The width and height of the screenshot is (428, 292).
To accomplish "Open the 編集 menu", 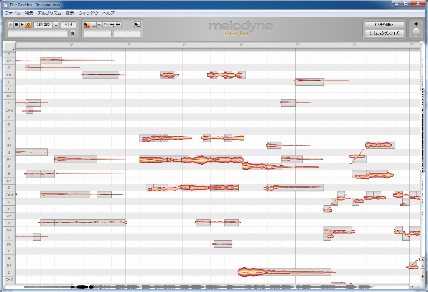I will click(29, 13).
